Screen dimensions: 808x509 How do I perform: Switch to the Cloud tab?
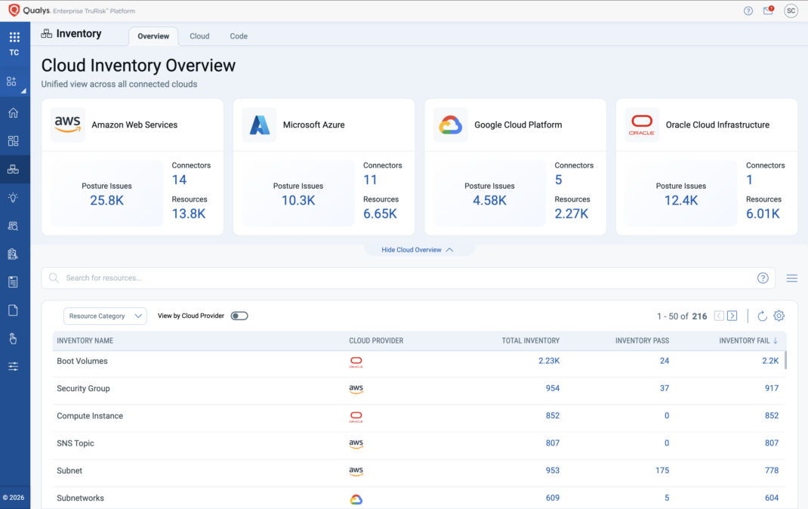click(x=199, y=36)
